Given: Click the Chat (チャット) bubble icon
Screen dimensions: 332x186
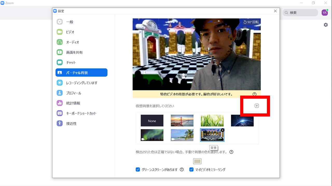Looking at the screenshot, I should (60, 63).
